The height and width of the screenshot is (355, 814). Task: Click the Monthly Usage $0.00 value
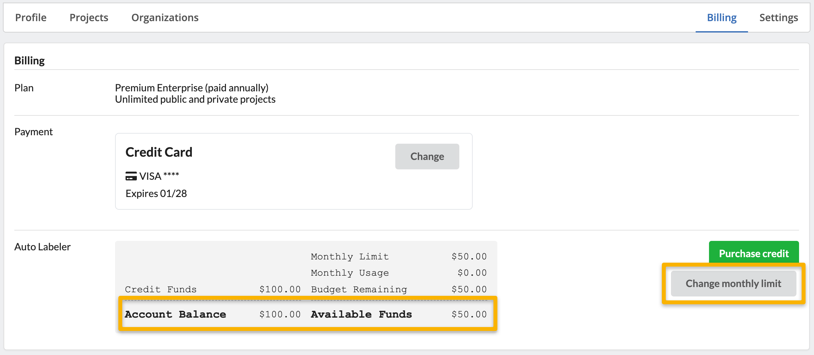tap(472, 273)
